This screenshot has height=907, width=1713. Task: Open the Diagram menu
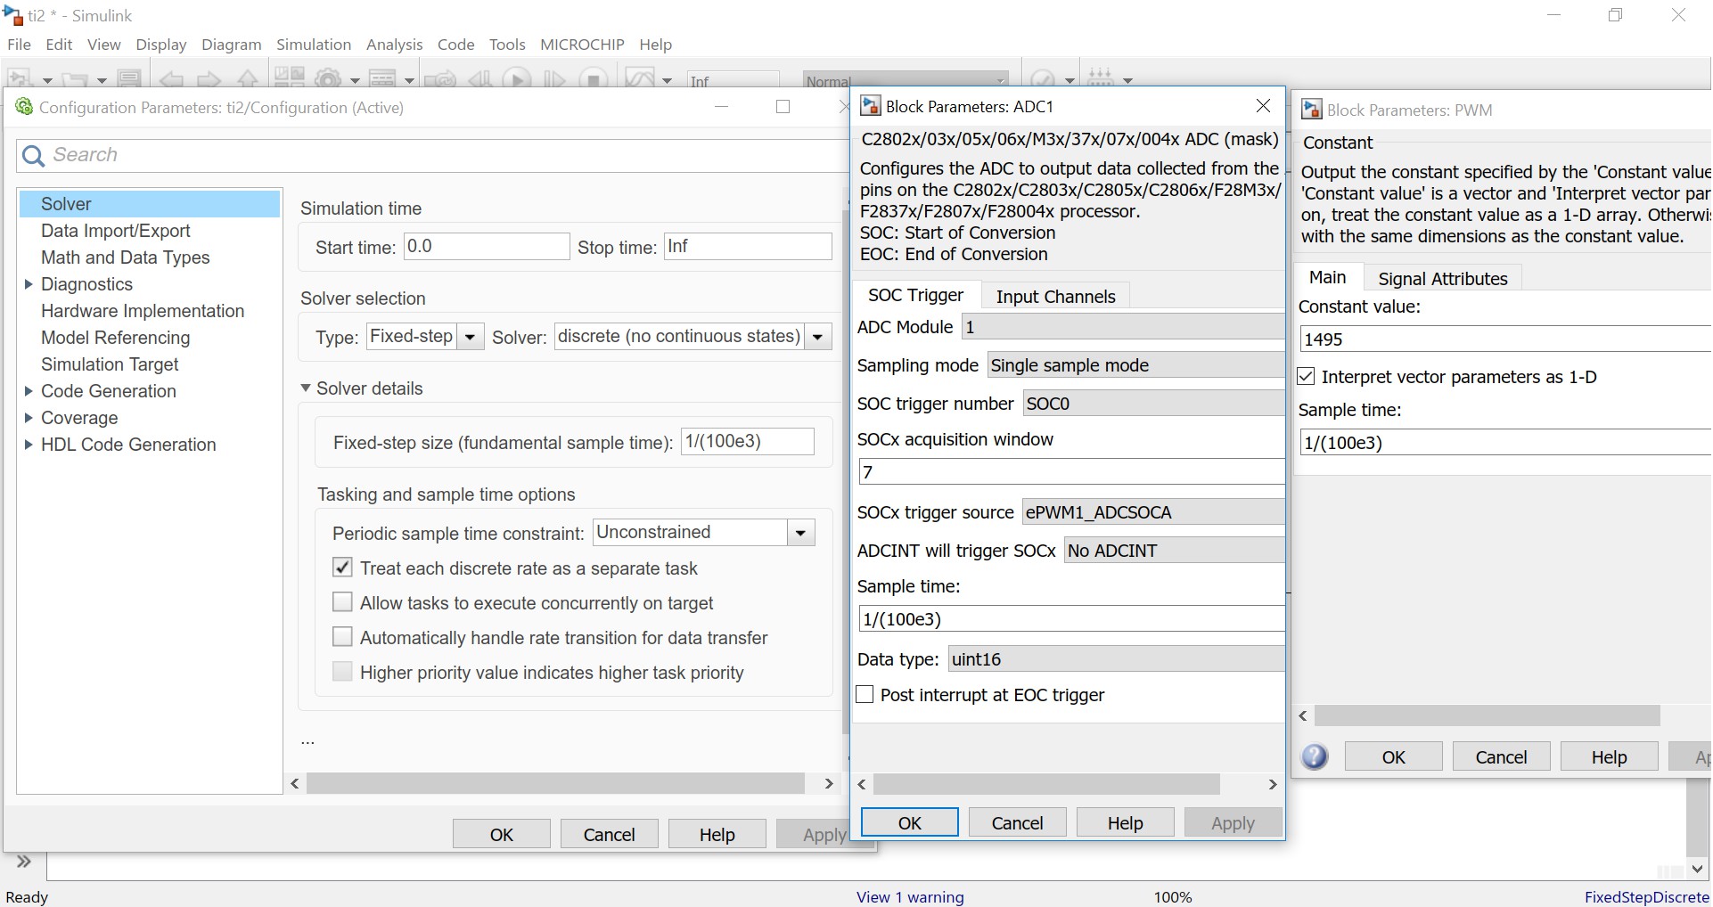point(232,45)
